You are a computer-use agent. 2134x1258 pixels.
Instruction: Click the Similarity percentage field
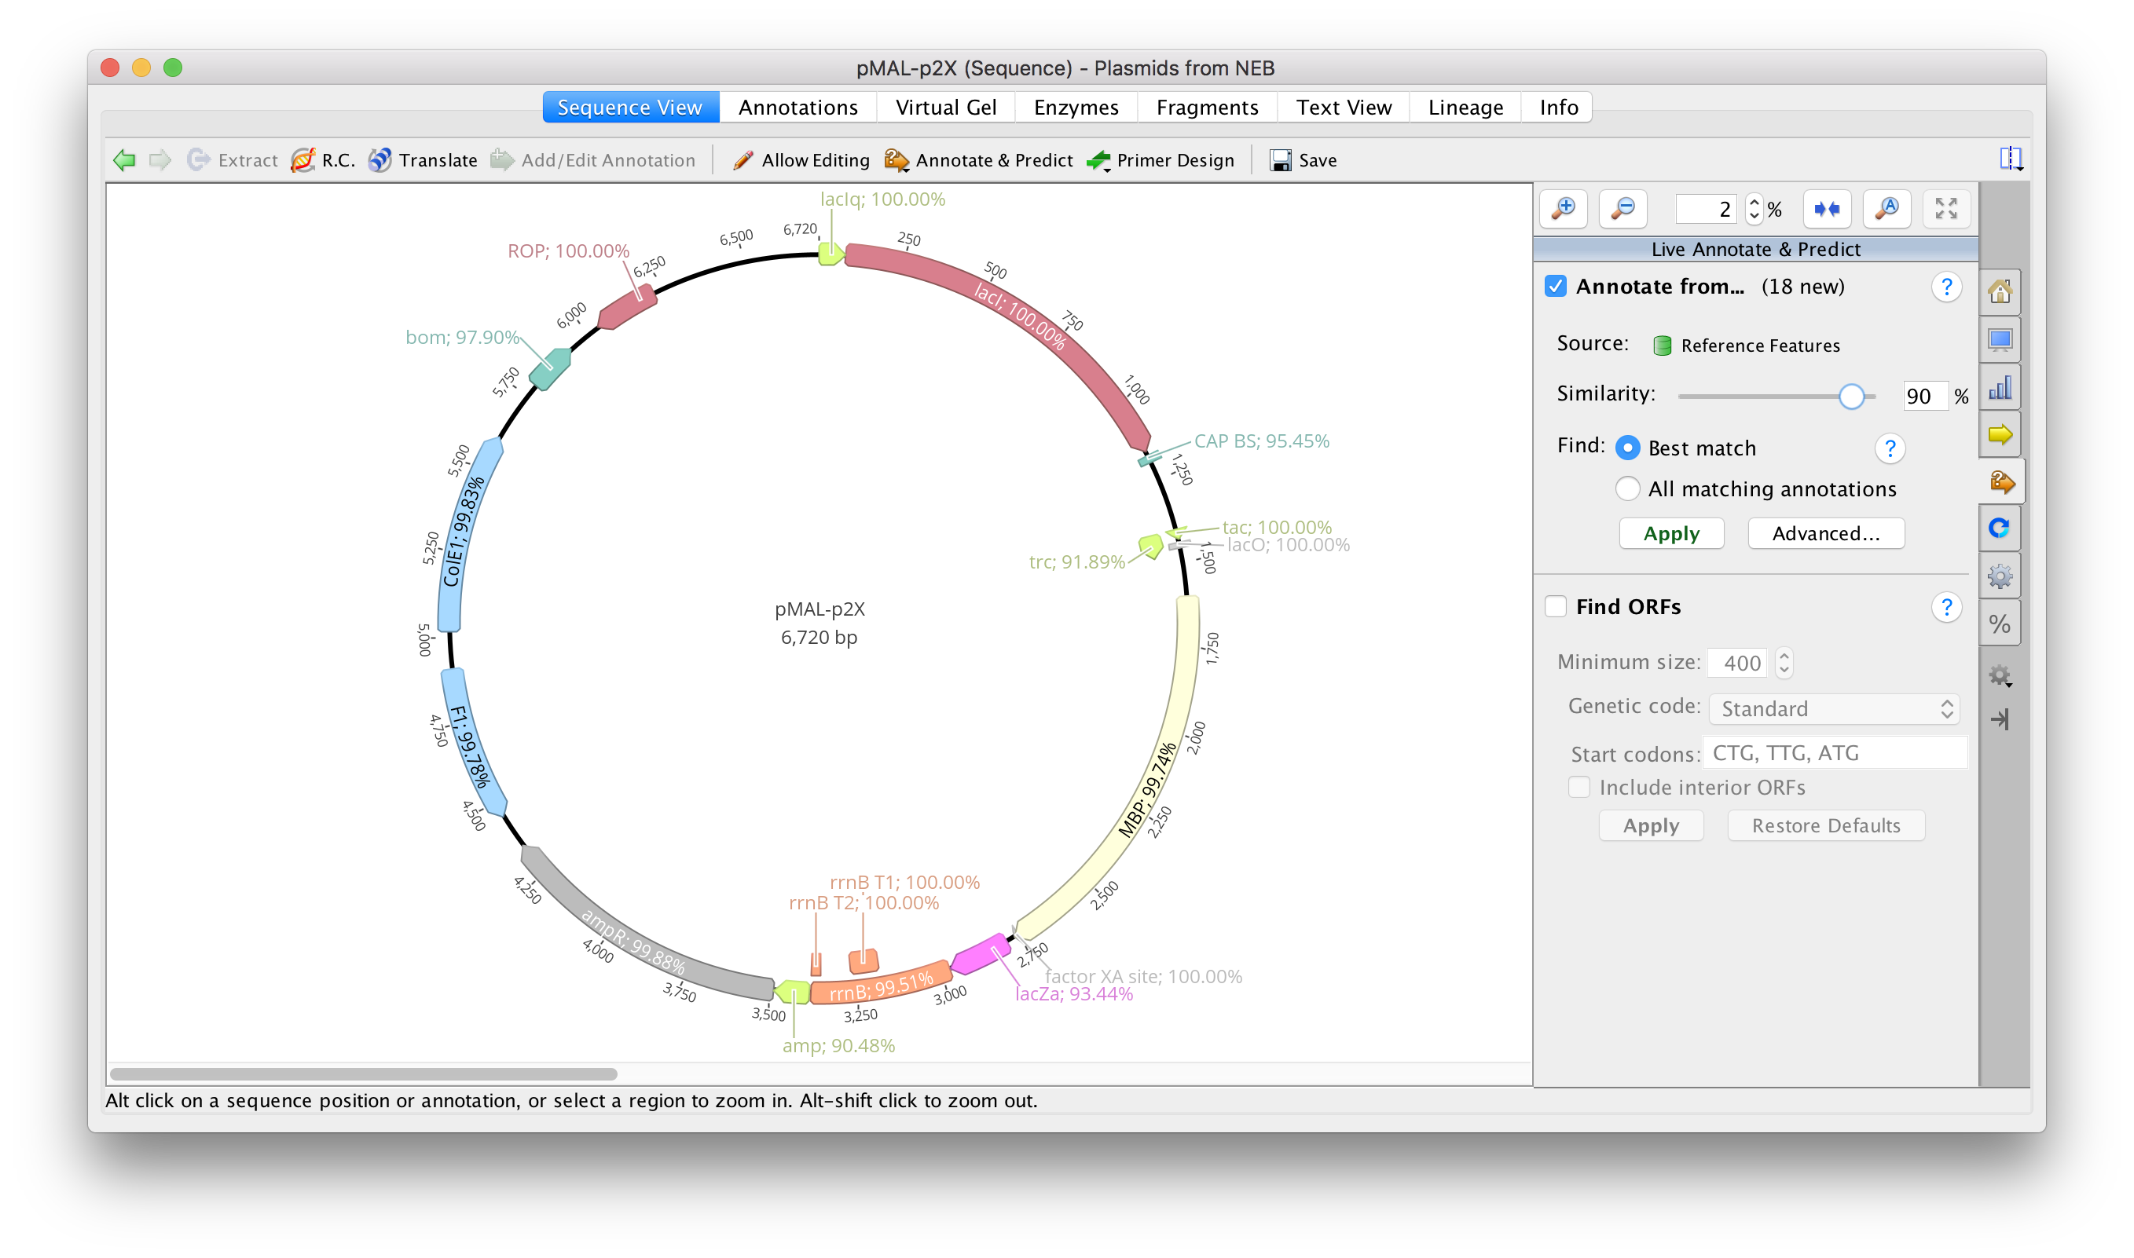pos(1923,396)
